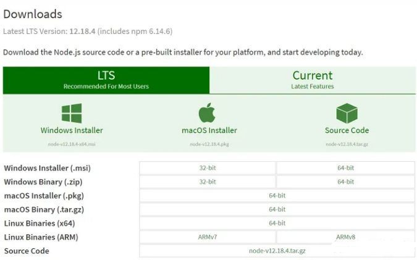Click the Linux Binaries (x64) row label
The width and height of the screenshot is (417, 260).
click(40, 224)
